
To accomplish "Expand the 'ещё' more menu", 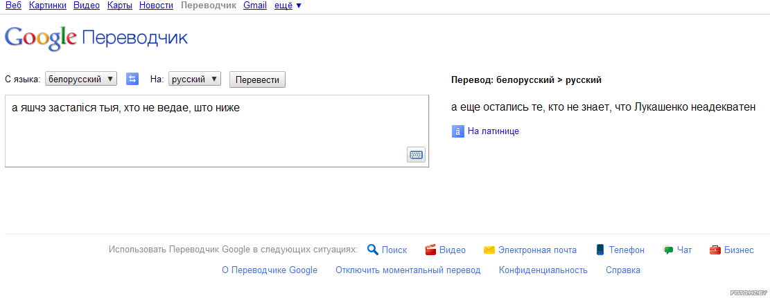I will click(288, 6).
